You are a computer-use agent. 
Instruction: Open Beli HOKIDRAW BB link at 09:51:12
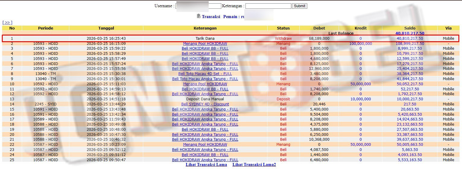(x=205, y=155)
